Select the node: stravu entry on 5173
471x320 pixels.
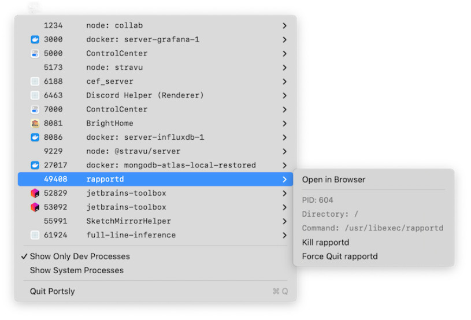[155, 67]
